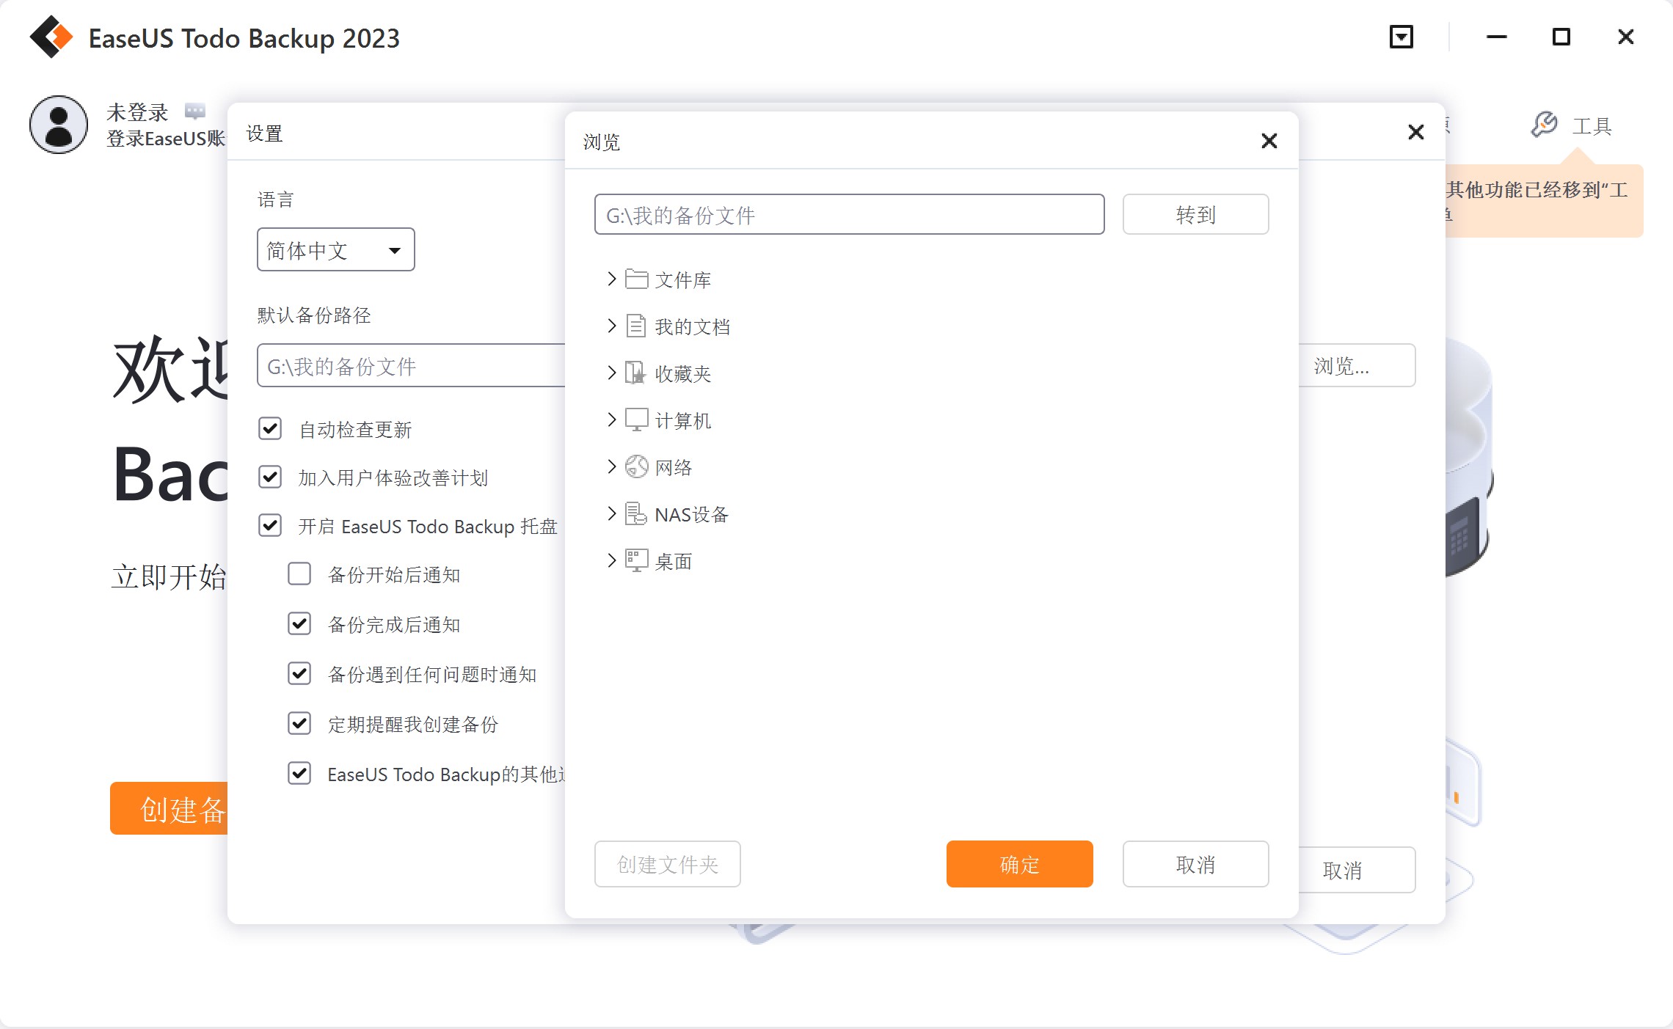Image resolution: width=1673 pixels, height=1029 pixels.
Task: Select the 桌面 row label
Action: pyautogui.click(x=674, y=561)
